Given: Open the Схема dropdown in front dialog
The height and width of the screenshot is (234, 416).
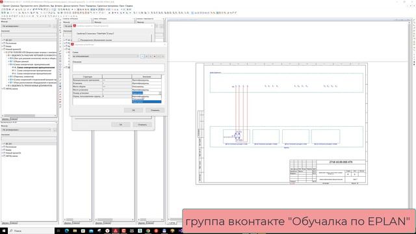Looking at the screenshot, I should coord(106,57).
